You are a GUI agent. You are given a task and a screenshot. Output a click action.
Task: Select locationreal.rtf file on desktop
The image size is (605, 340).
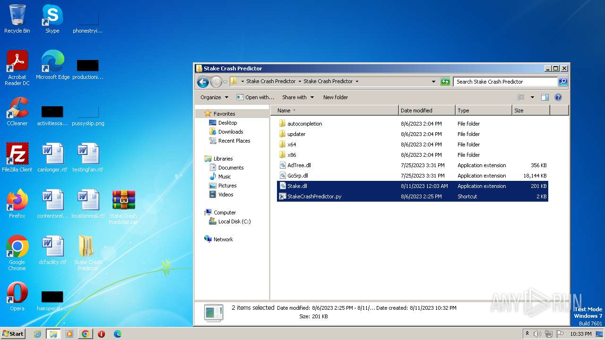[87, 204]
